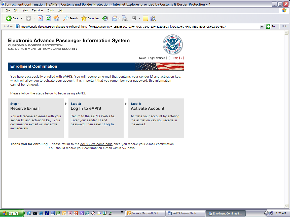The width and height of the screenshot is (290, 217).
Task: Open the Edit menu
Action: [16, 10]
